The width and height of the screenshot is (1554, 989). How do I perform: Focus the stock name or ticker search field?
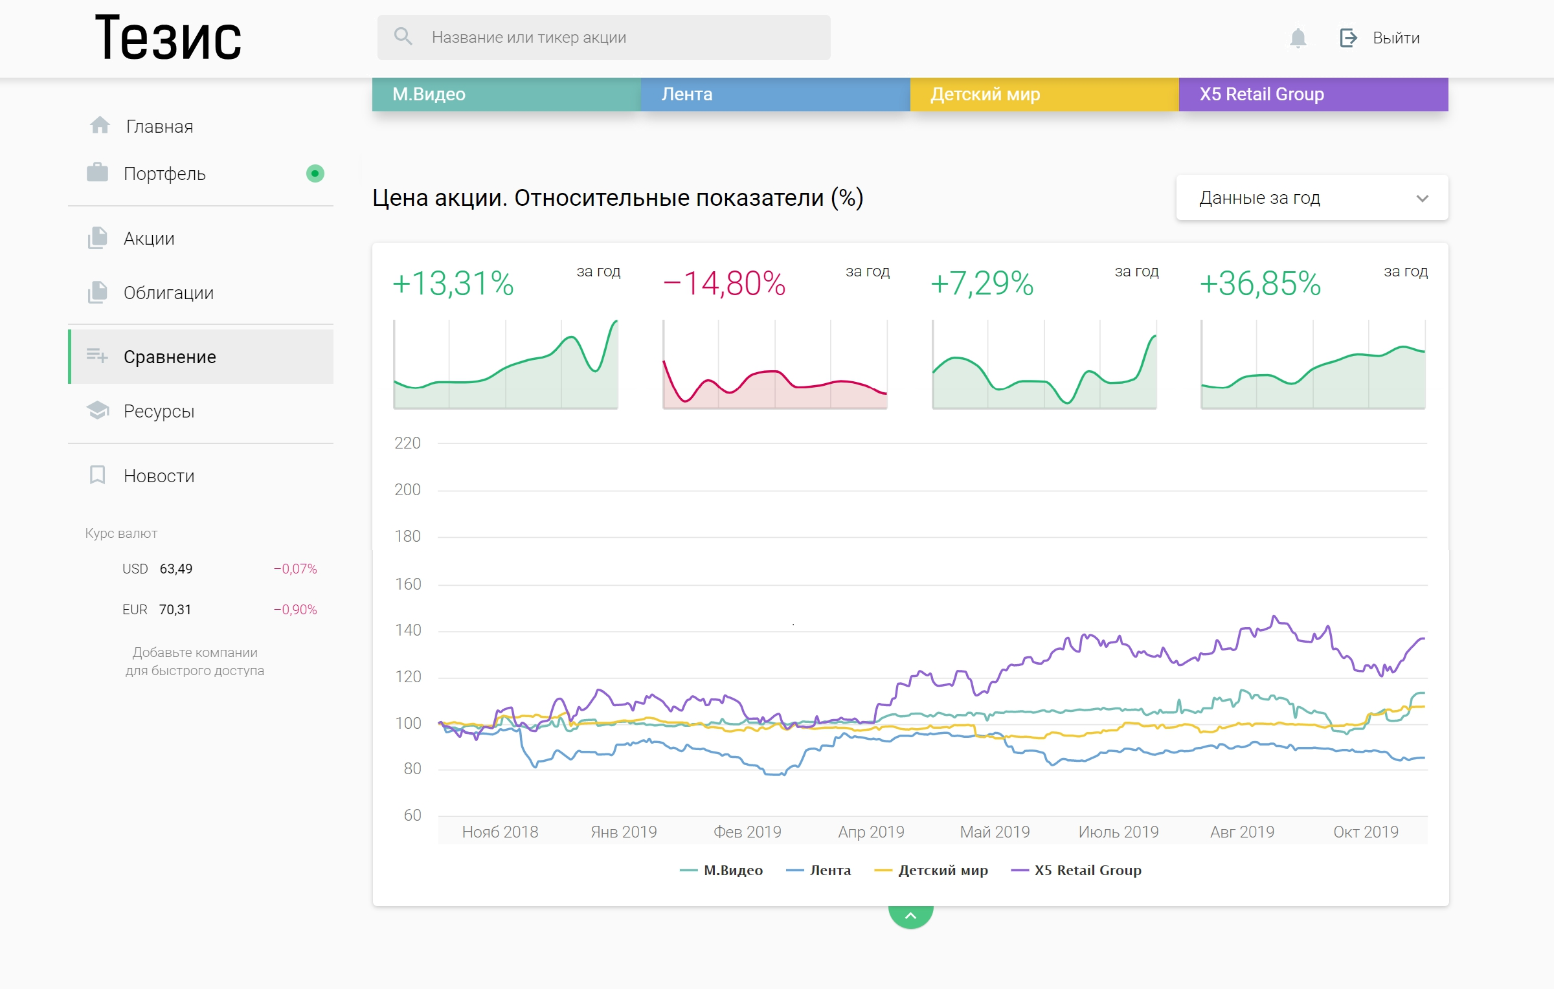(x=603, y=38)
